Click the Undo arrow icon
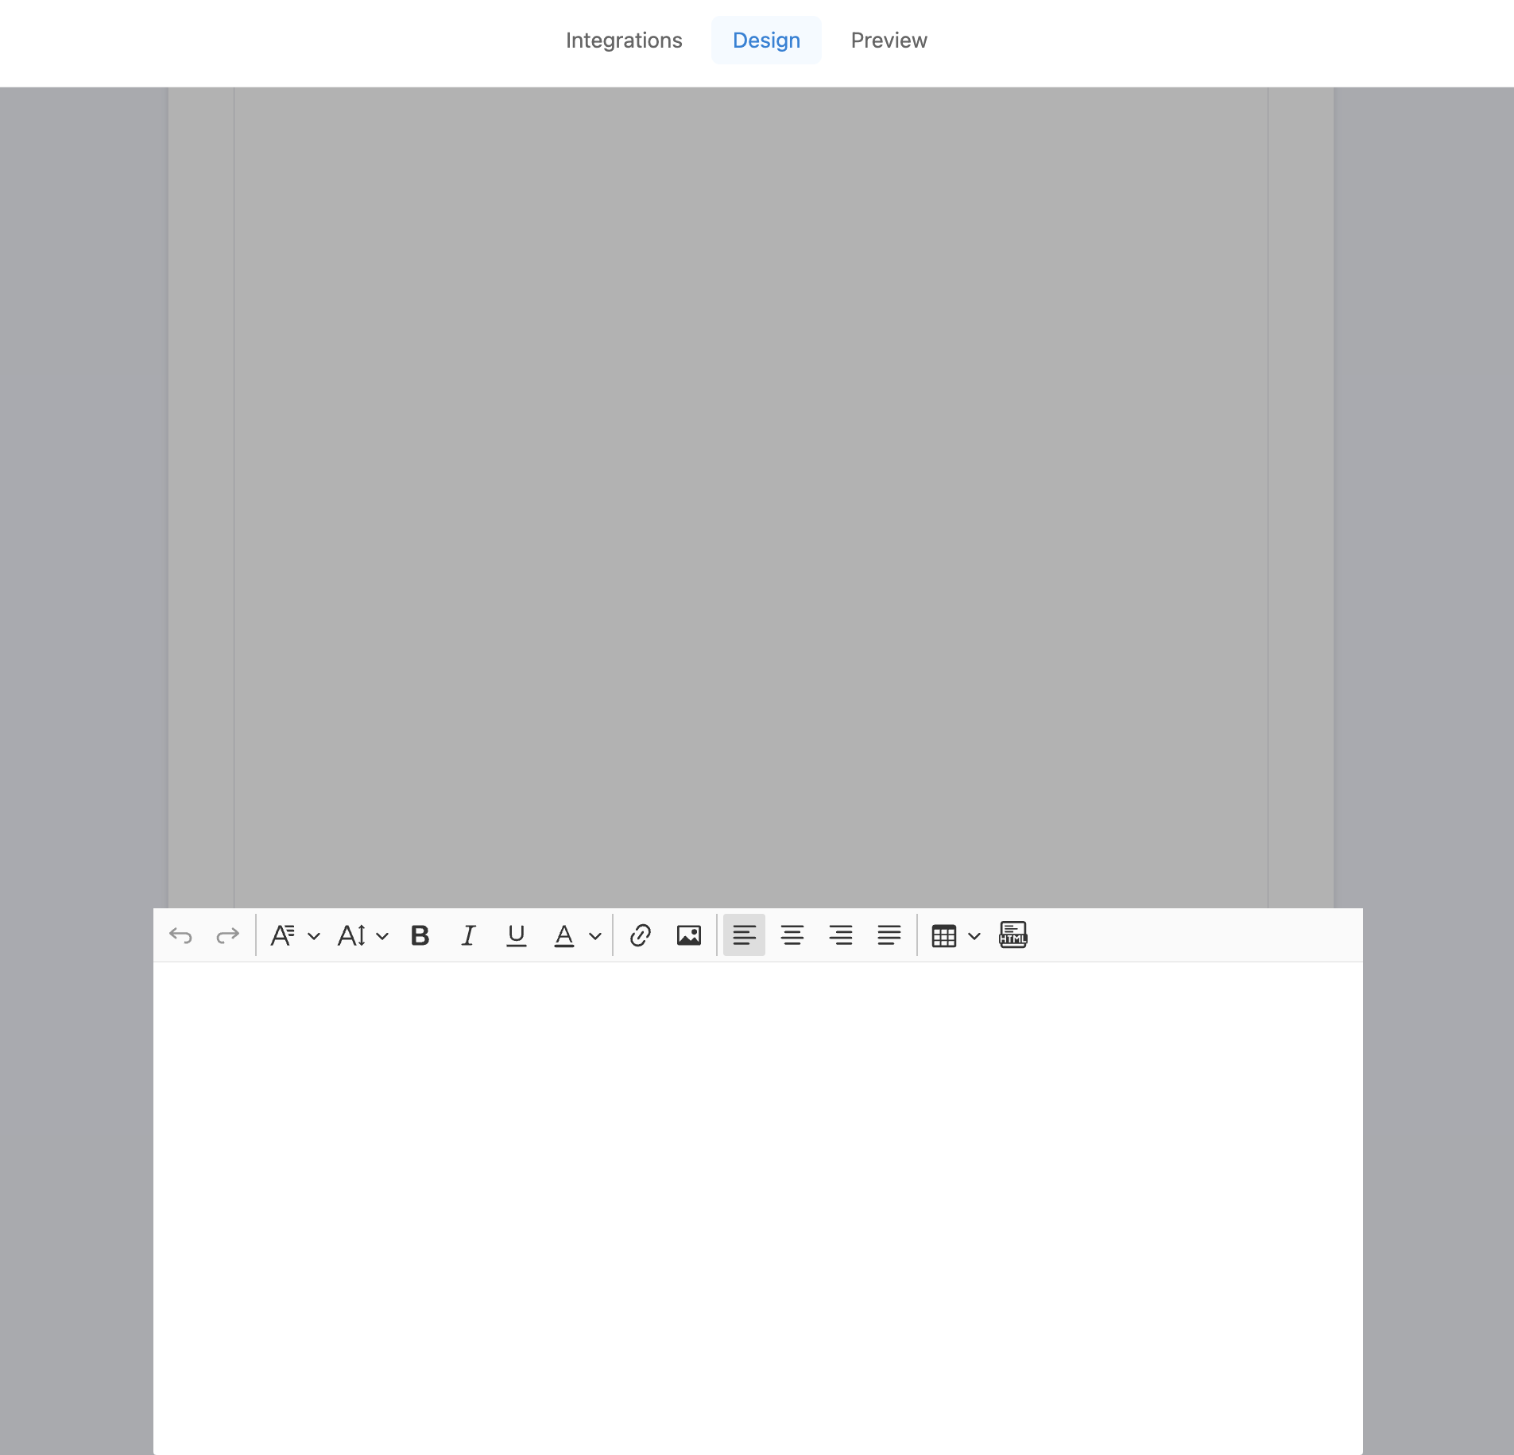This screenshot has width=1514, height=1455. click(x=181, y=935)
